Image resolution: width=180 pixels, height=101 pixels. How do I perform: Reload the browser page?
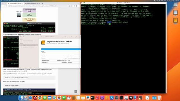(x=6, y=6)
